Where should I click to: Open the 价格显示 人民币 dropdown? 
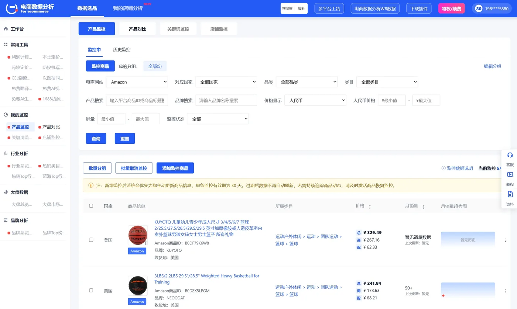[315, 100]
